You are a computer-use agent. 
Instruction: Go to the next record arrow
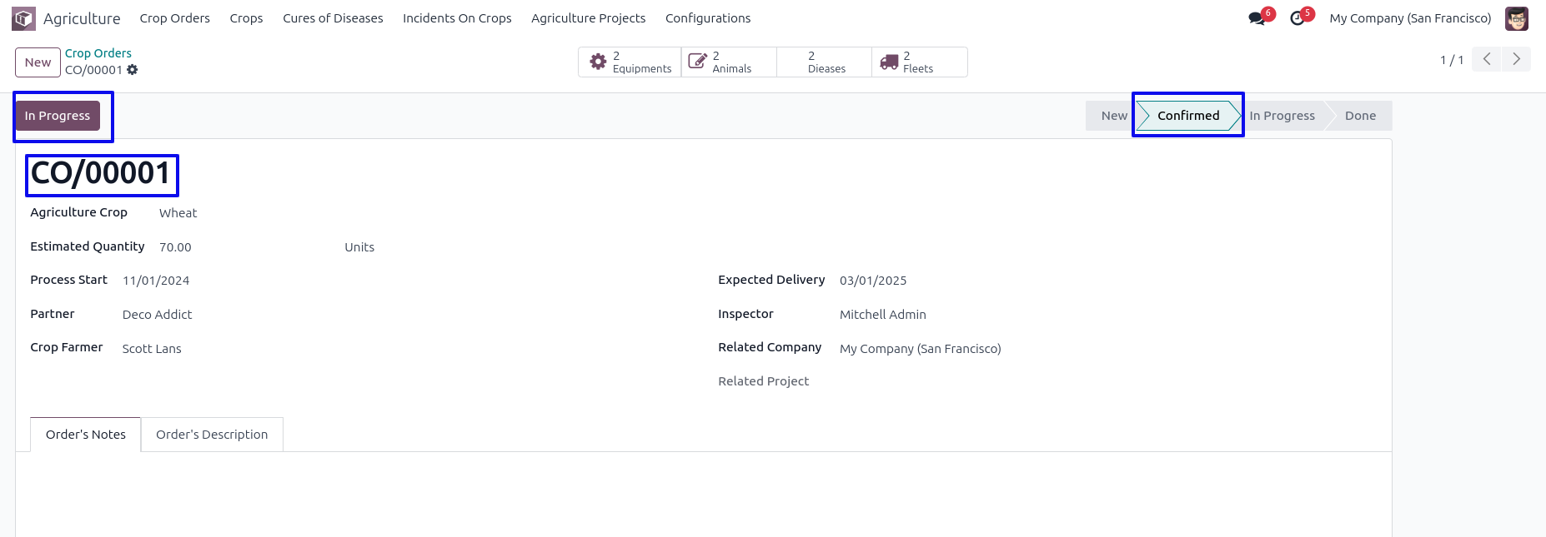[x=1516, y=59]
